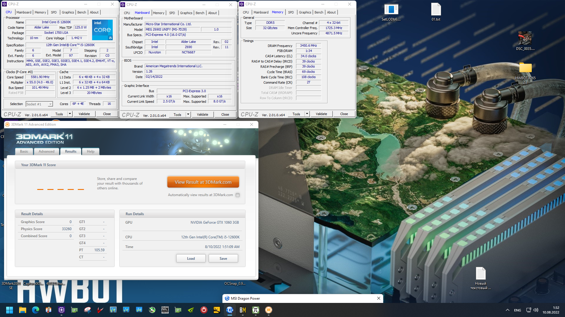Open the Bench tab in left CPU-Z window

(x=82, y=12)
